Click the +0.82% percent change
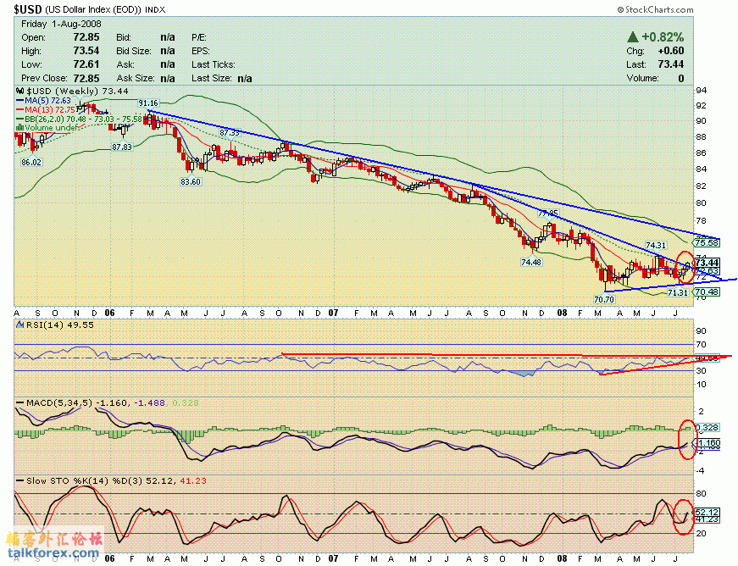The image size is (738, 566). coord(663,37)
